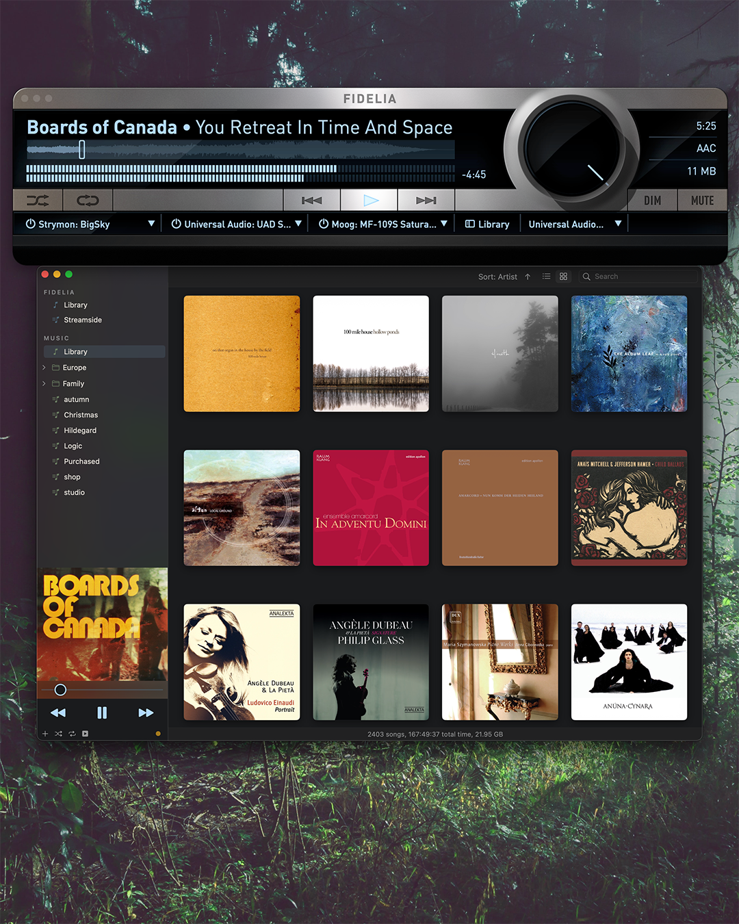Toggle power for Universal Audio: UAD effect

(x=176, y=224)
